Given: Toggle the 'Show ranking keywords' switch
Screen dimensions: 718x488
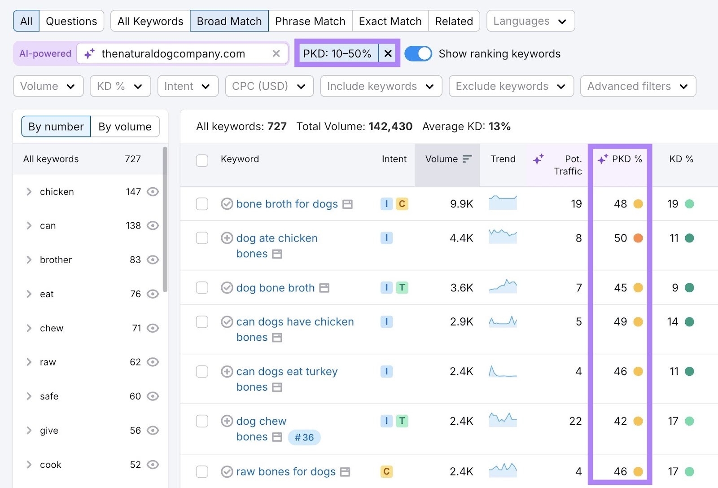Looking at the screenshot, I should click(x=418, y=53).
